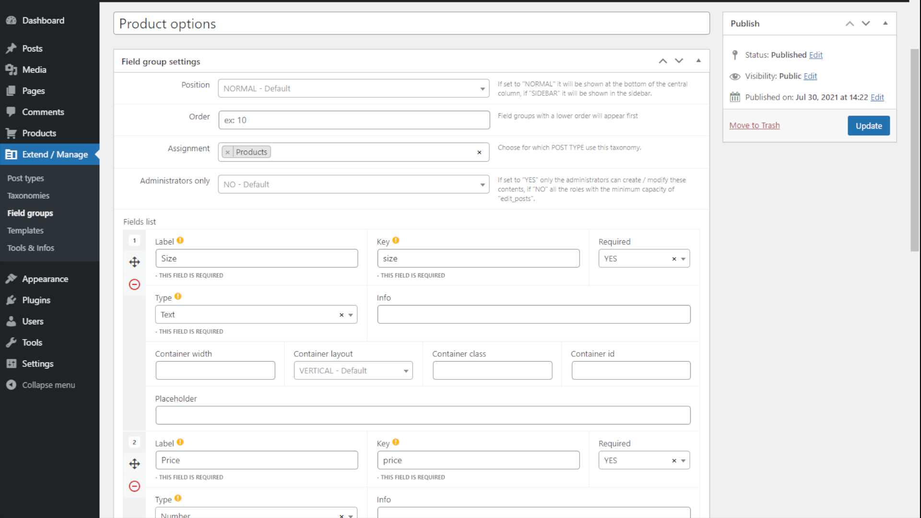Click the remove minus icon for field 2
Image resolution: width=921 pixels, height=518 pixels.
[134, 486]
